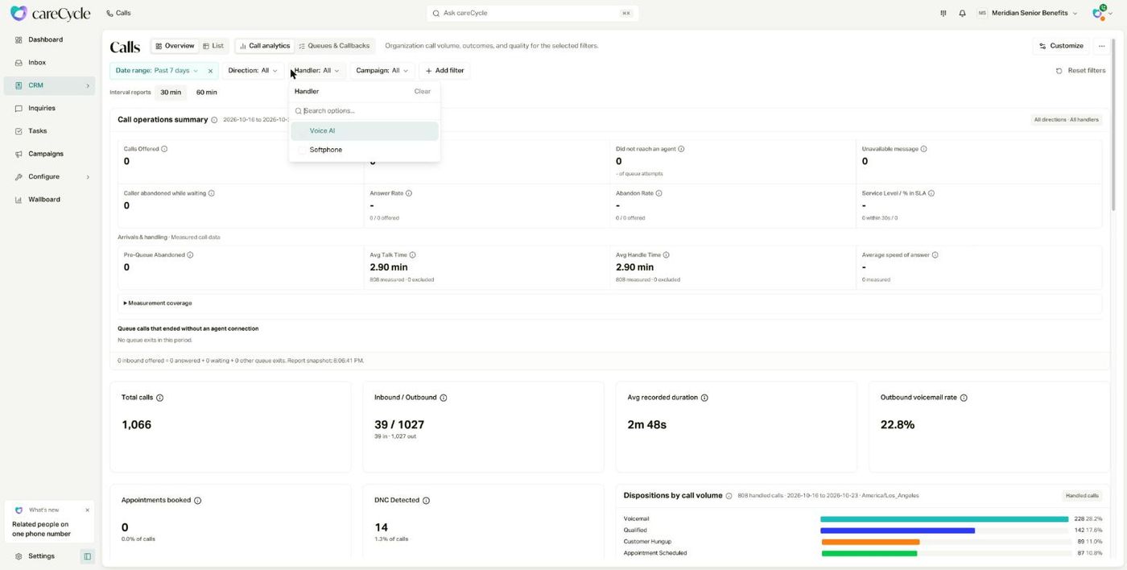This screenshot has width=1127, height=570.
Task: Open the more options ellipsis menu
Action: 1102,46
